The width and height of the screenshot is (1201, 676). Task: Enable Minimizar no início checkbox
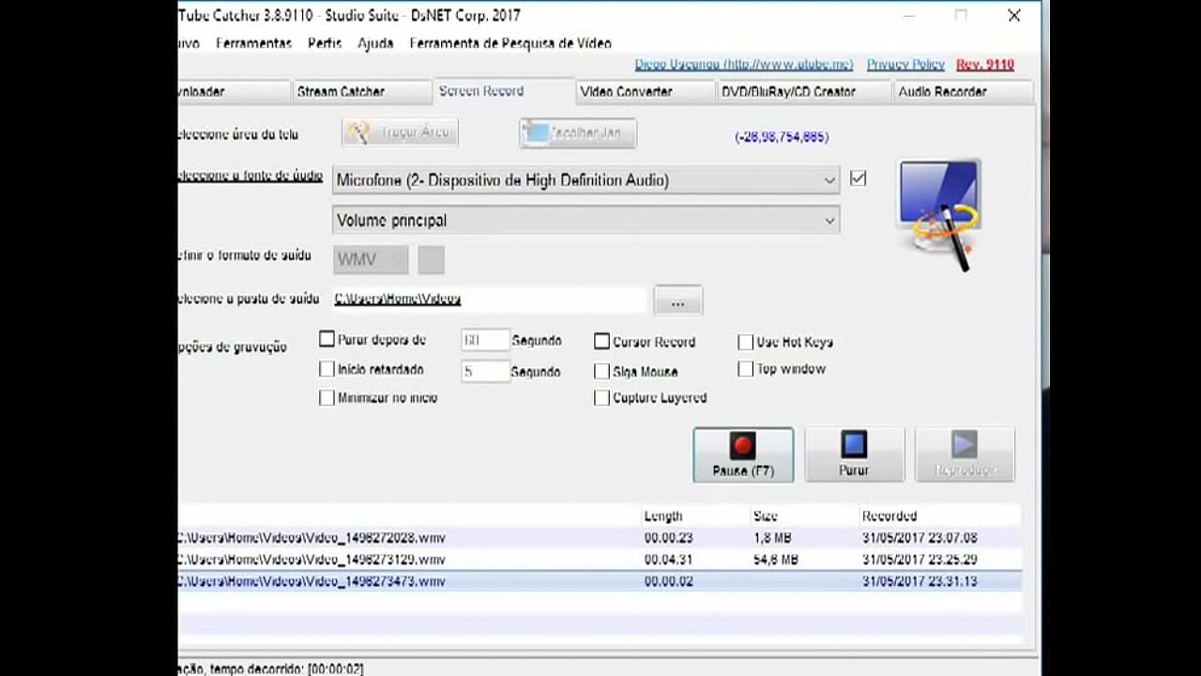click(x=327, y=397)
